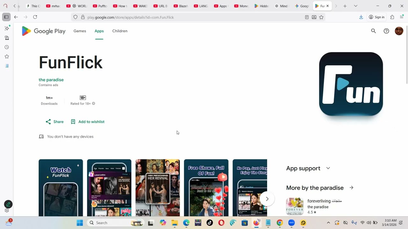Click the Add to wishlist bookmark icon
Screen dimensions: 408x229
point(73,122)
